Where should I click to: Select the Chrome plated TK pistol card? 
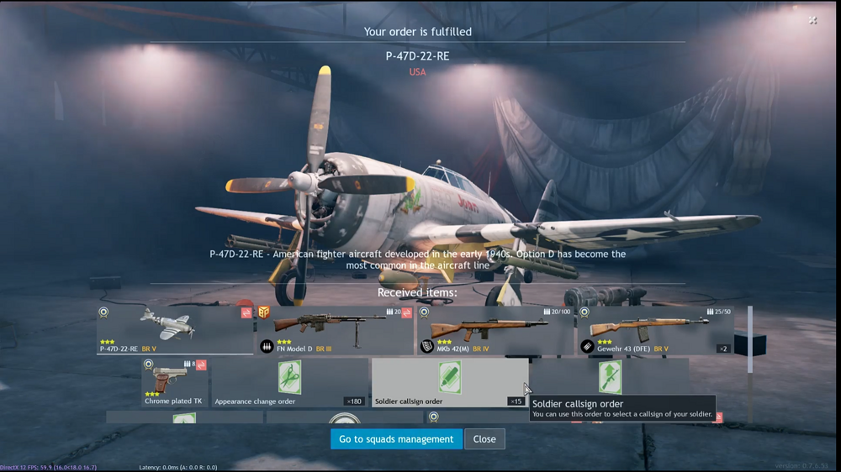pos(175,382)
